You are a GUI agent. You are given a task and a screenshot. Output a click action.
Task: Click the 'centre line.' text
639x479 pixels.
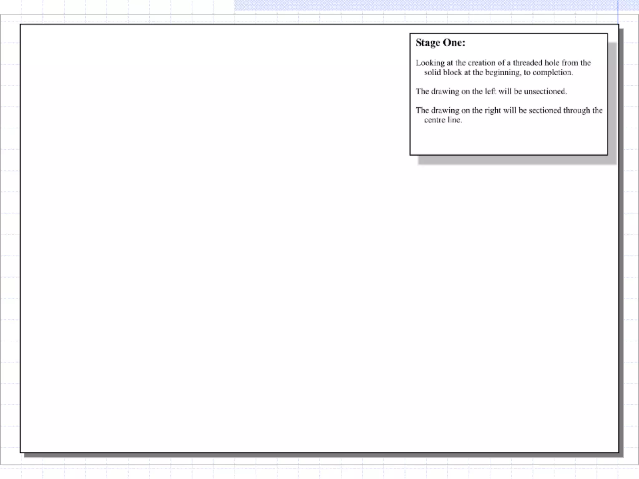coord(443,120)
